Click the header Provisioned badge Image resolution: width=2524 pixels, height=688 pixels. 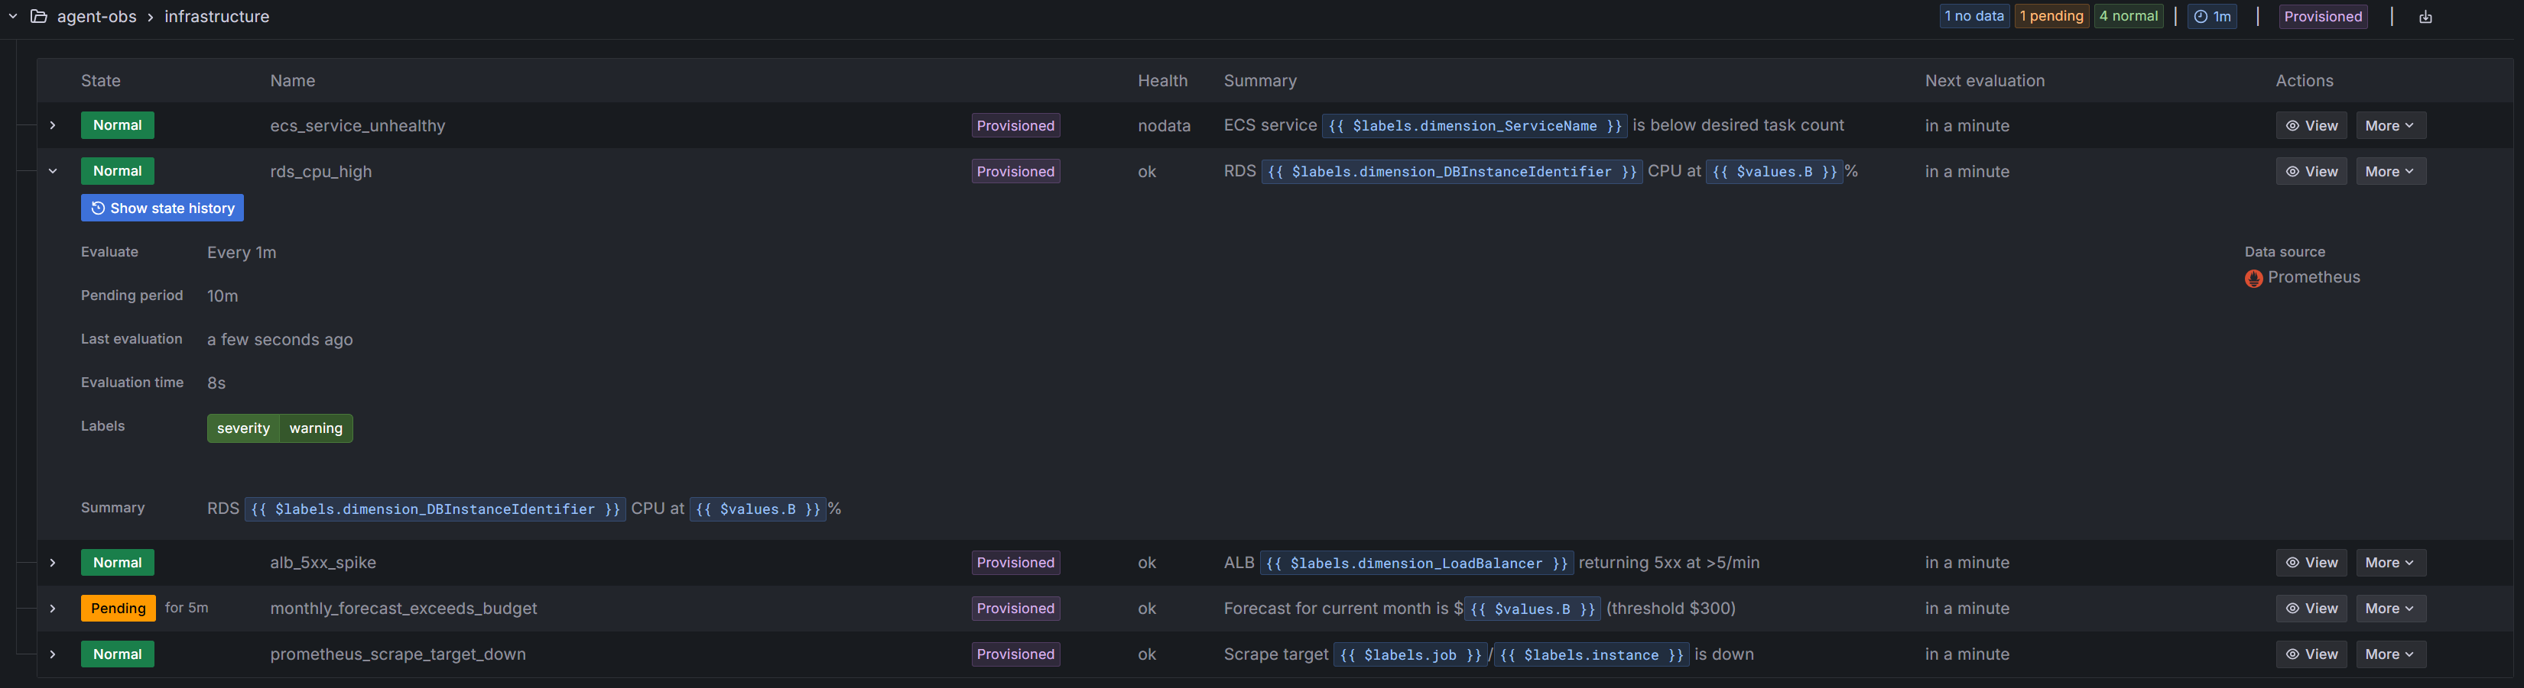(x=2323, y=17)
